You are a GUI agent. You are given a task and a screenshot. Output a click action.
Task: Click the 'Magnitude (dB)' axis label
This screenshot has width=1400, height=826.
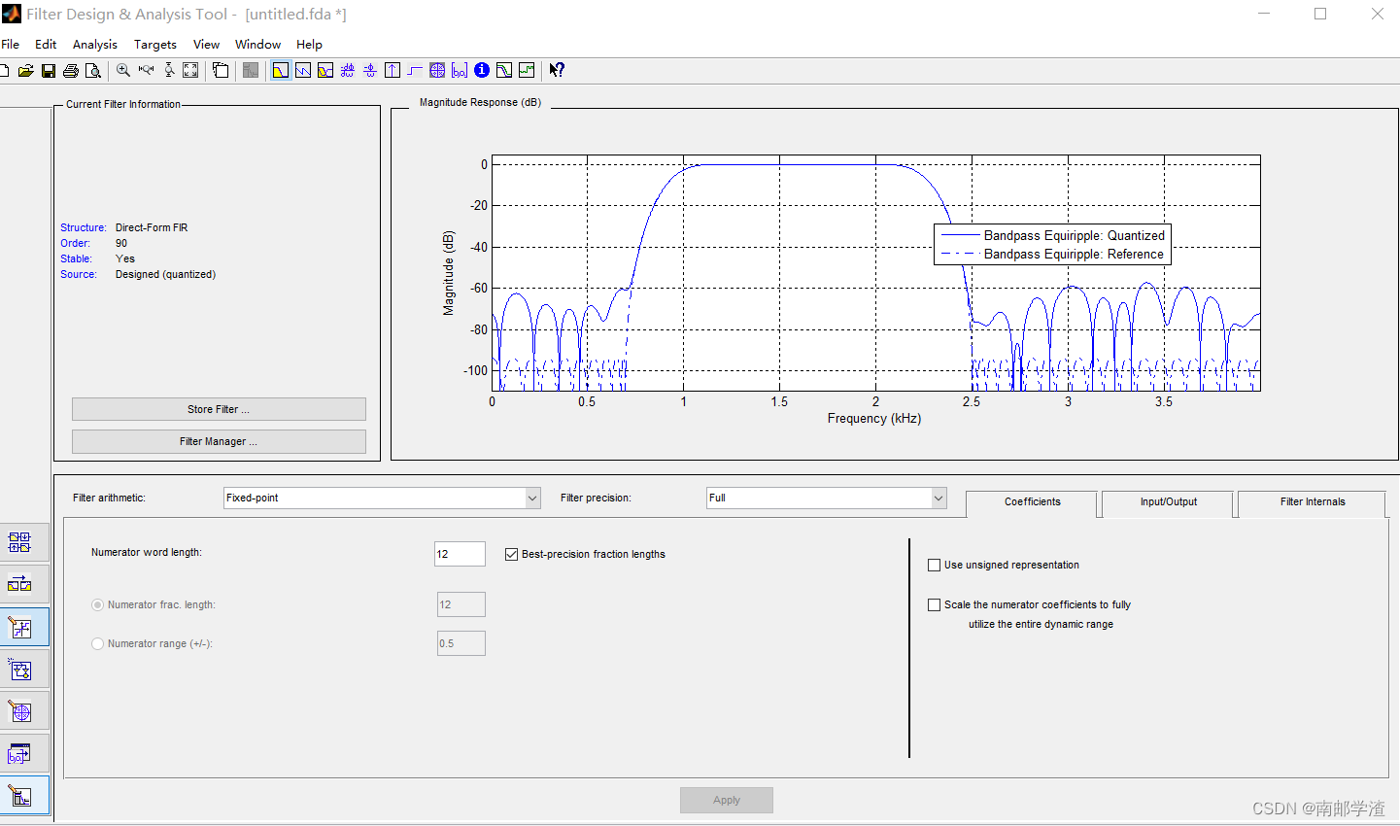pos(449,273)
